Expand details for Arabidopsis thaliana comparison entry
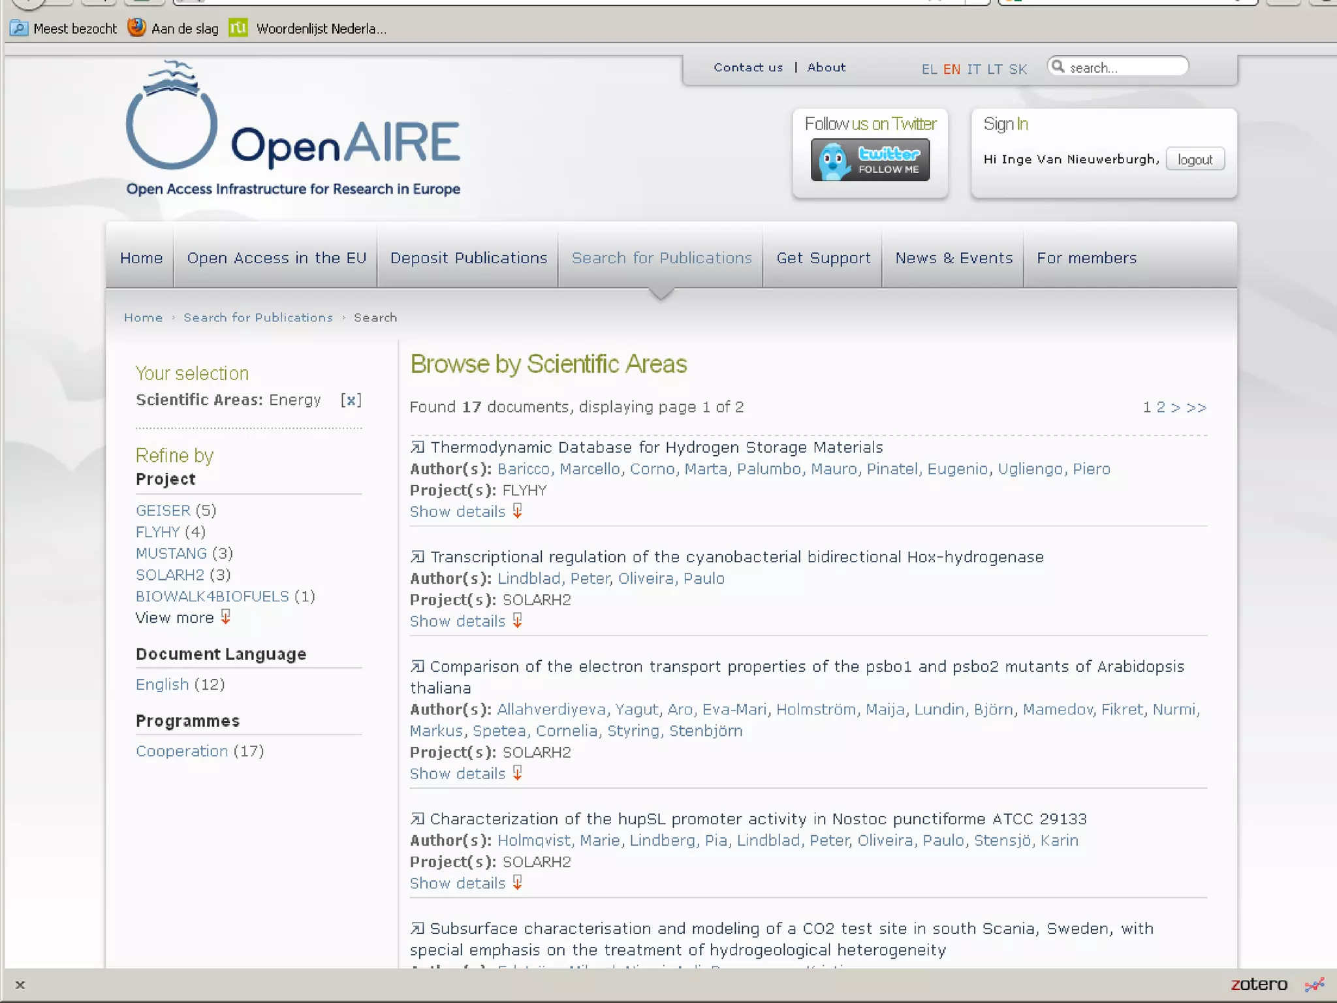1337x1003 pixels. 465,773
